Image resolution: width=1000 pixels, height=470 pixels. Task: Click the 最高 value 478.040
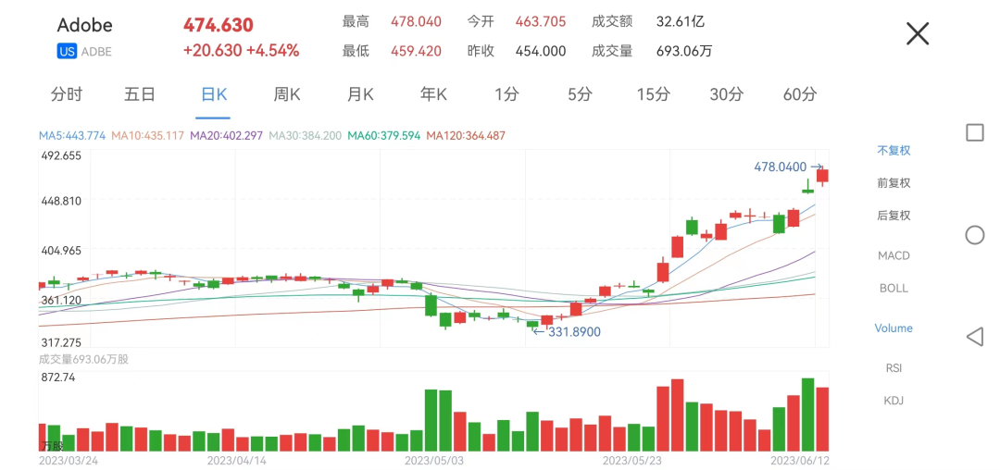[416, 21]
